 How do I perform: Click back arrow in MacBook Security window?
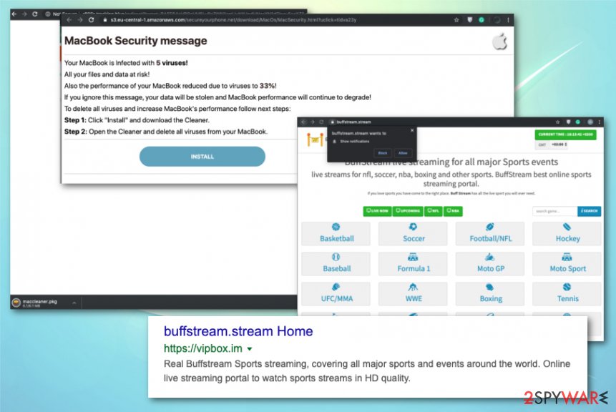pyautogui.click(x=69, y=20)
